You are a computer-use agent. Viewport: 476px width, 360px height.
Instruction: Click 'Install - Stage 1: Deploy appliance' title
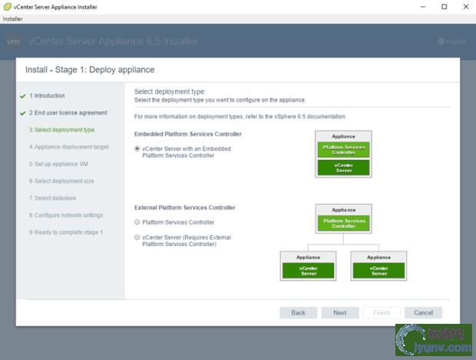[x=90, y=70]
